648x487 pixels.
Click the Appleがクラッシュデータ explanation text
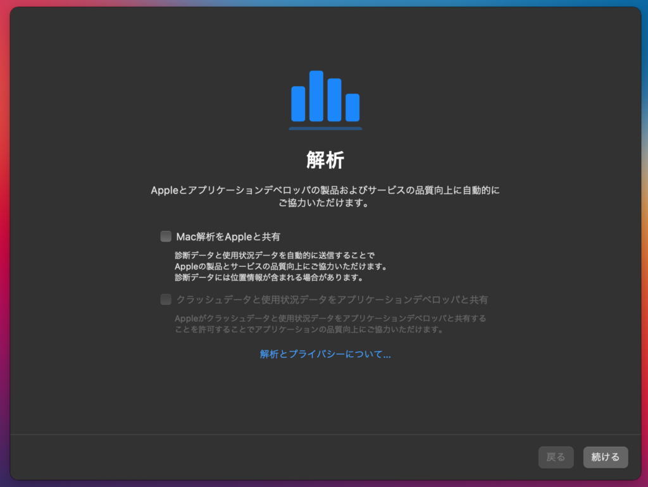(x=330, y=324)
